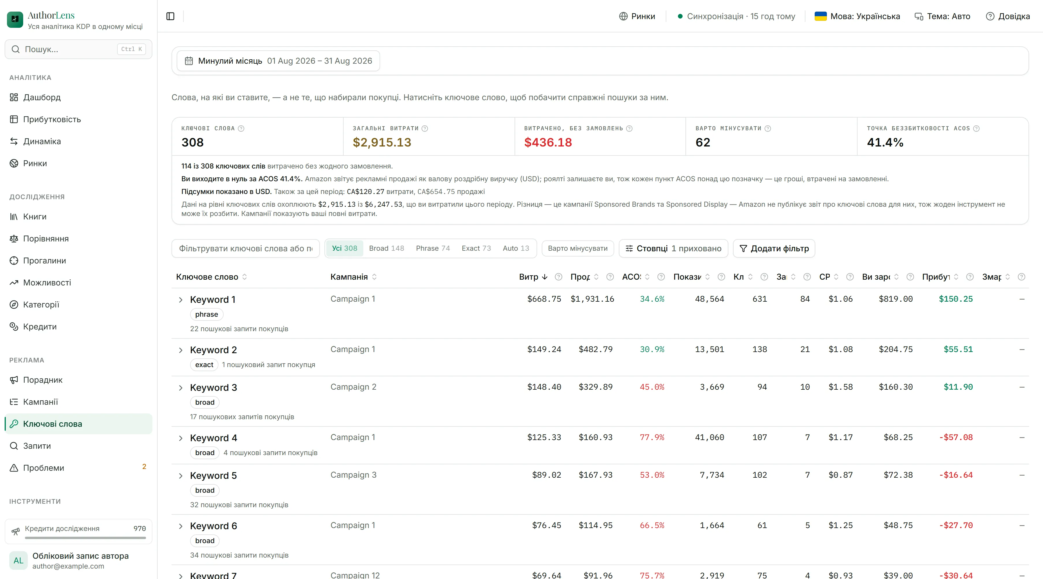1043x579 pixels.
Task: Expand the Keyword 6 row
Action: pos(180,526)
